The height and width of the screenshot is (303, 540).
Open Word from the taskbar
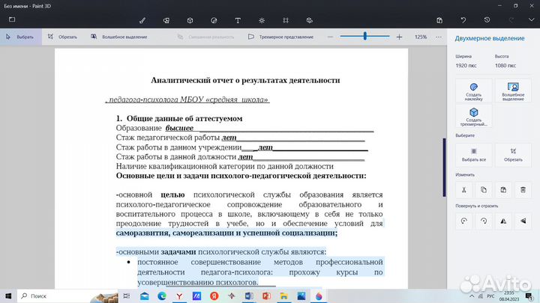click(x=249, y=296)
